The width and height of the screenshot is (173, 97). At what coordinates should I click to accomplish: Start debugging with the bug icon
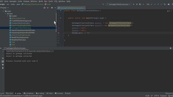[137, 4]
